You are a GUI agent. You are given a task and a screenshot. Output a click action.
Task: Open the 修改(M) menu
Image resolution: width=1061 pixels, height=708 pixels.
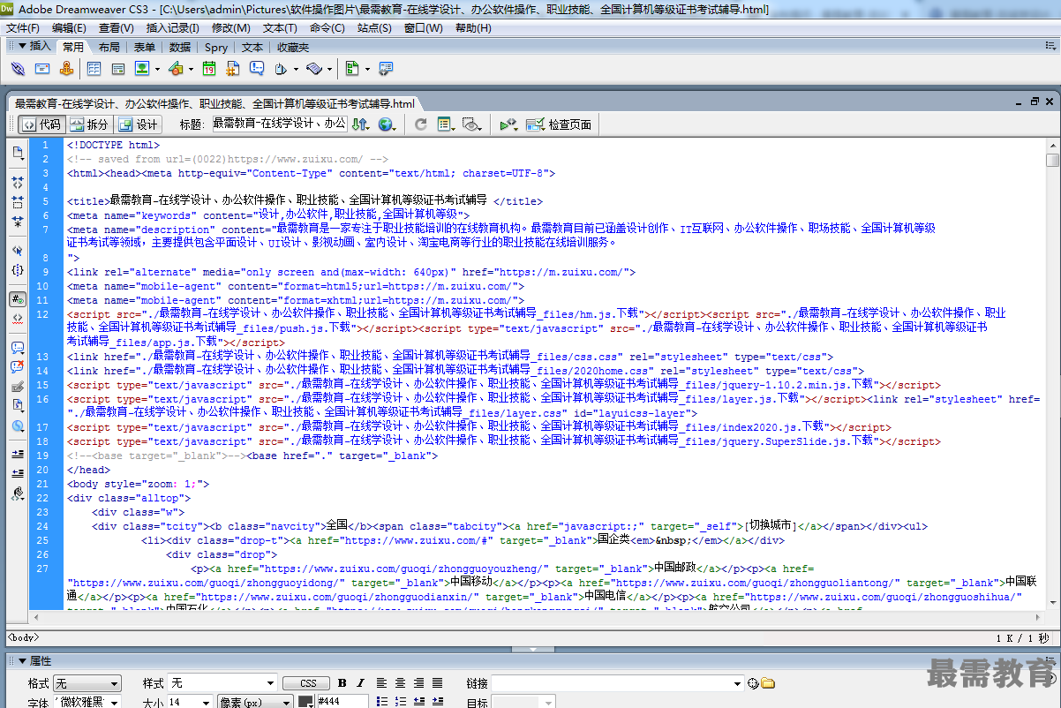231,27
